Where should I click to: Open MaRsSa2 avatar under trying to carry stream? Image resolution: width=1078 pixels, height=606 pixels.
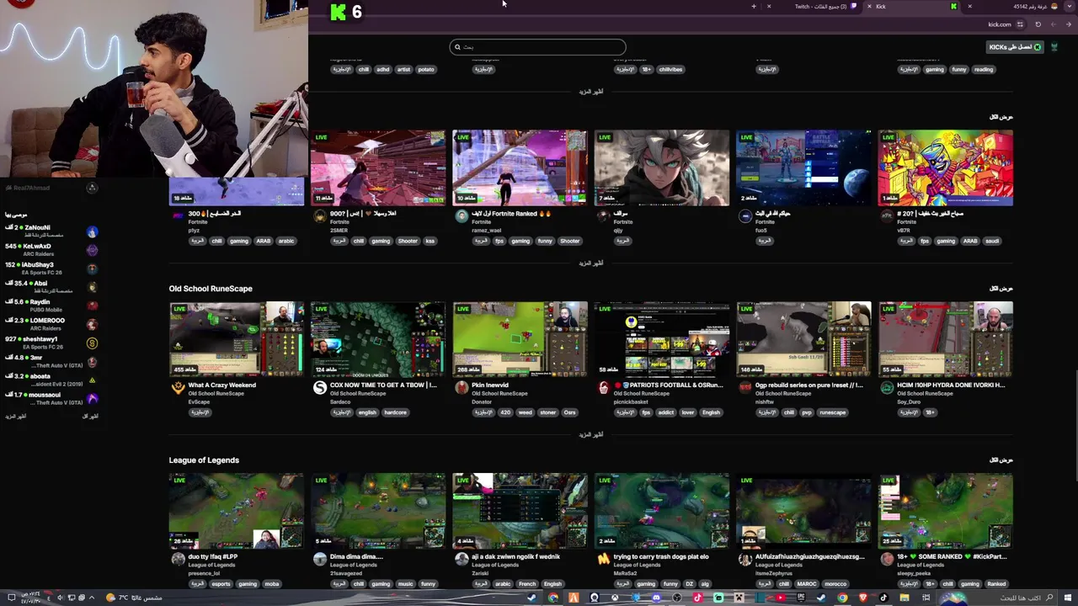point(603,559)
